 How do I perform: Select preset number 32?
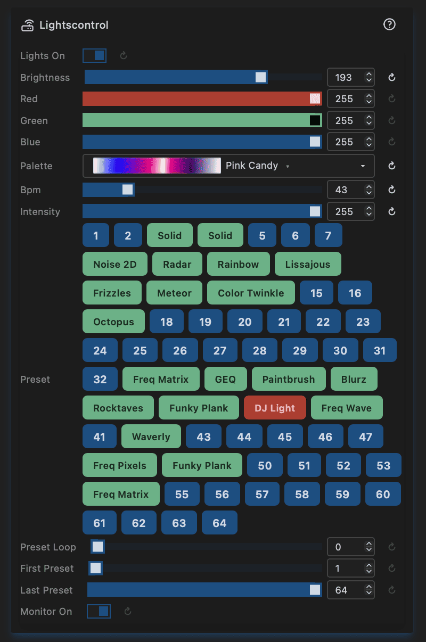pos(100,380)
